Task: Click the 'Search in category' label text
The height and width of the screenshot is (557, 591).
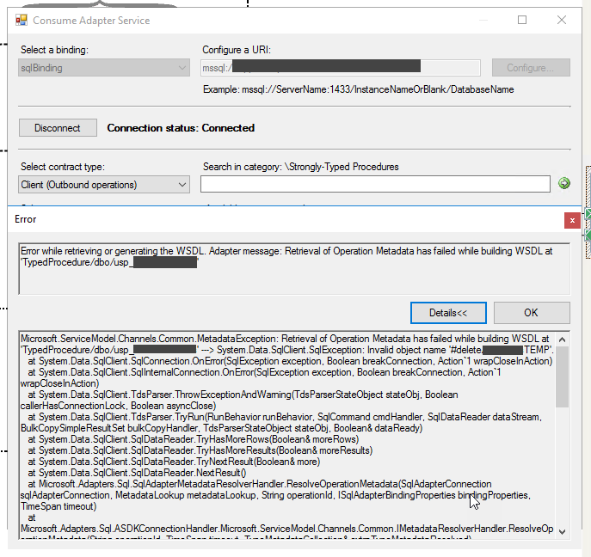Action: point(300,167)
